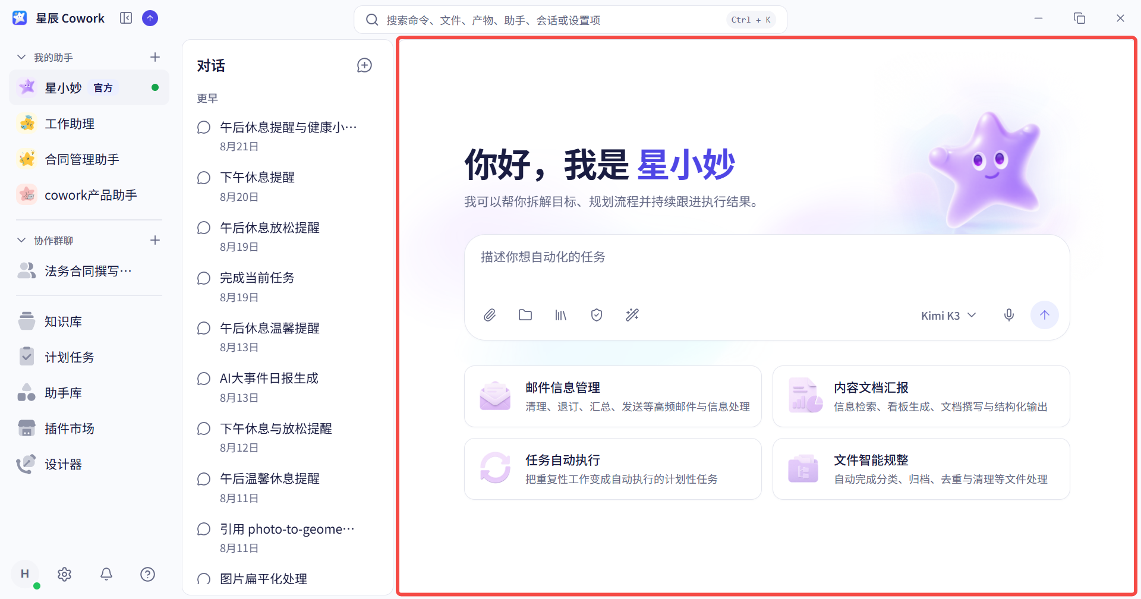Open the 法务合同撰写 group chat
Viewport: 1141px width, 599px height.
[x=89, y=271]
